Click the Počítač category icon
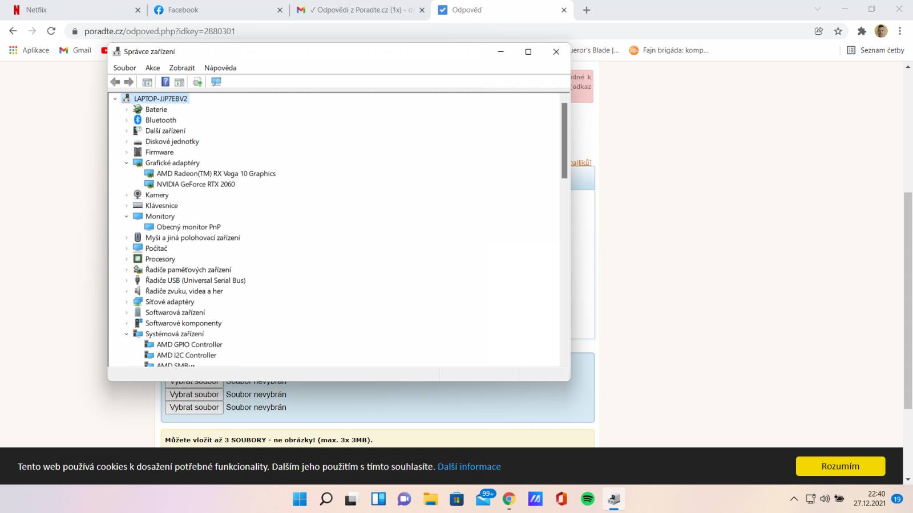 click(138, 248)
